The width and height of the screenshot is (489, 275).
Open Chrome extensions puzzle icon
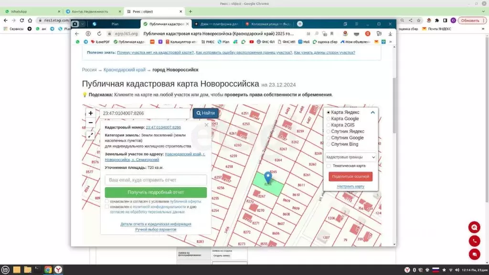click(437, 20)
